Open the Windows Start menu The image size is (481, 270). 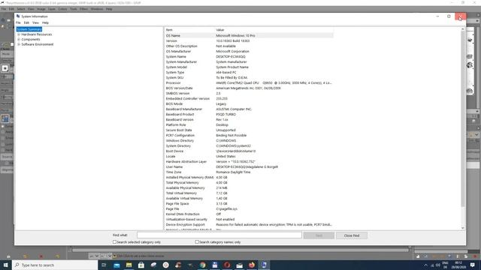point(5,265)
